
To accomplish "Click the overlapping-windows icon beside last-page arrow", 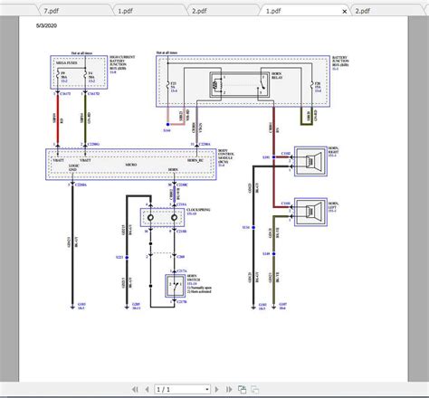I will pos(242,389).
